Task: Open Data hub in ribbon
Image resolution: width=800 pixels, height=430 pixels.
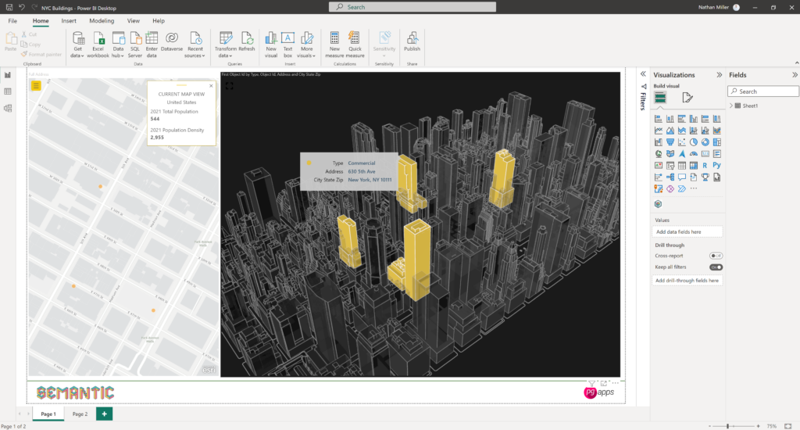Action: click(118, 45)
